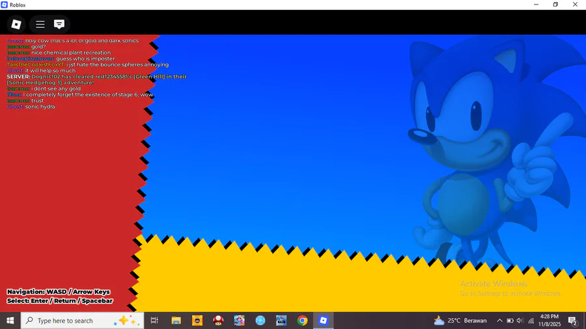Open Task View on the taskbar
This screenshot has height=329, width=586.
point(154,321)
